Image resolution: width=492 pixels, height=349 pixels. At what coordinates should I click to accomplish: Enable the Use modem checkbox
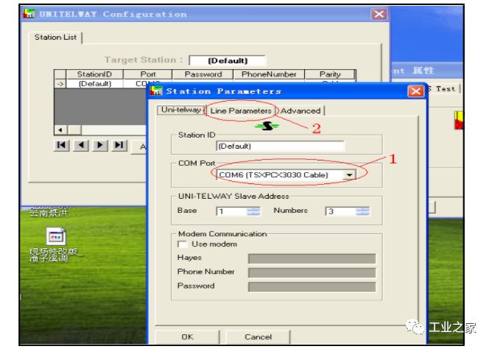[182, 244]
